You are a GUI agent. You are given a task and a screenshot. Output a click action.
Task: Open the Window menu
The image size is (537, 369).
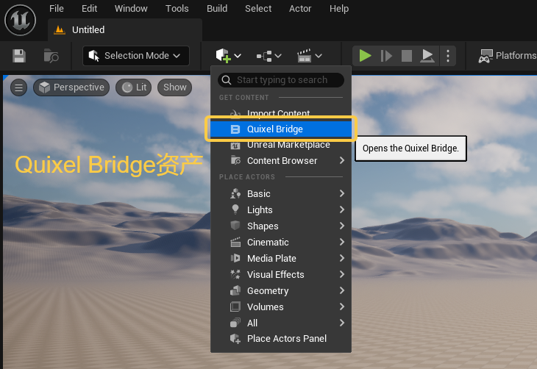pos(131,8)
